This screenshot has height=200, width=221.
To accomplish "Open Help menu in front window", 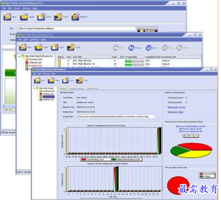I will (x=53, y=74).
